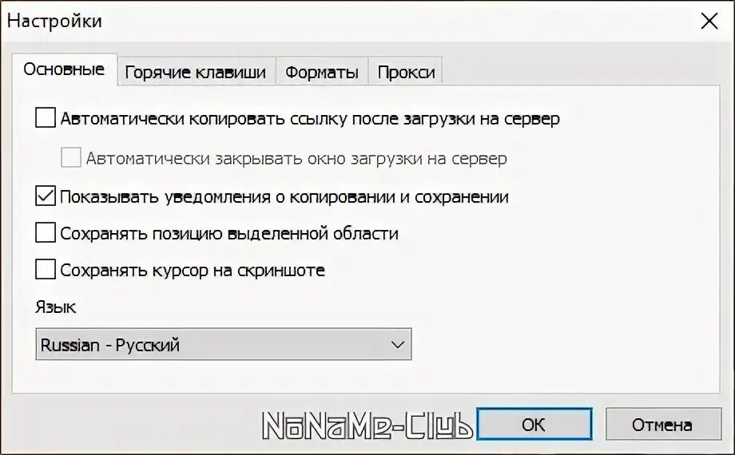Click the Настройки window title text
This screenshot has width=735, height=455.
[x=55, y=21]
